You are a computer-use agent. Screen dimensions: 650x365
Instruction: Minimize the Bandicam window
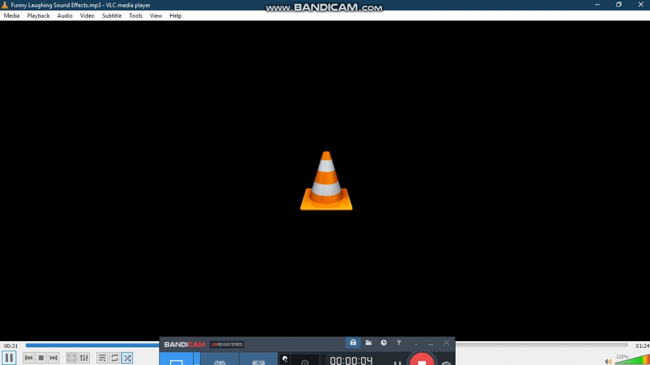[x=431, y=344]
